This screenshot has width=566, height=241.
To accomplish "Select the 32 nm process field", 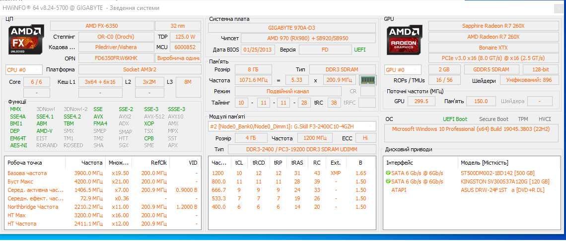I will 178,26.
